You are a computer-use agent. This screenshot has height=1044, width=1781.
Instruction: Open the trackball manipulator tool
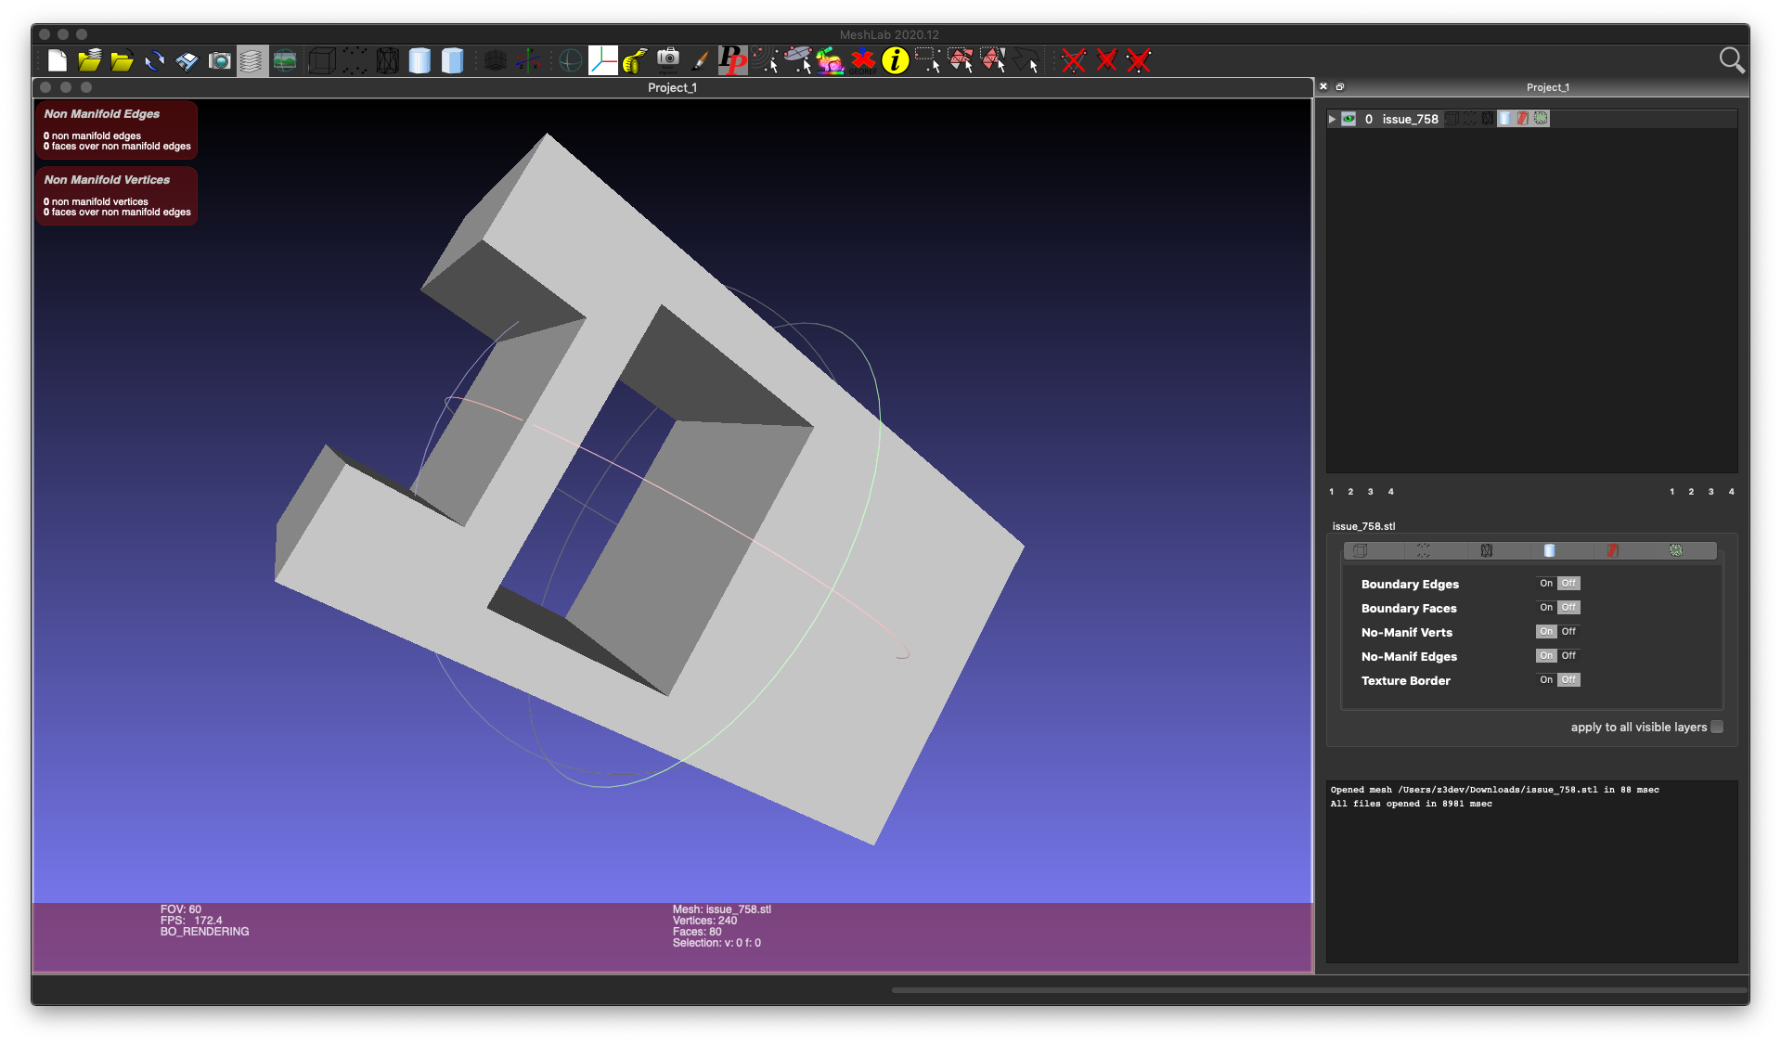(569, 60)
